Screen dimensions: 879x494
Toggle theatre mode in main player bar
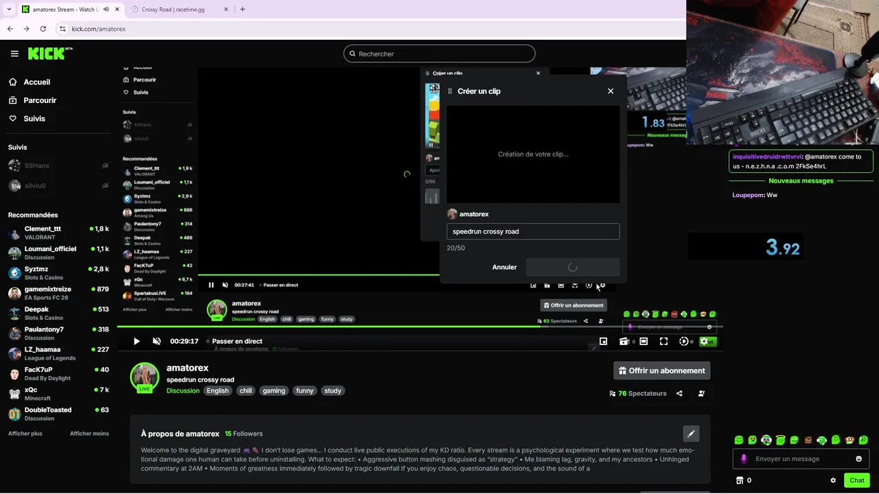tap(643, 341)
